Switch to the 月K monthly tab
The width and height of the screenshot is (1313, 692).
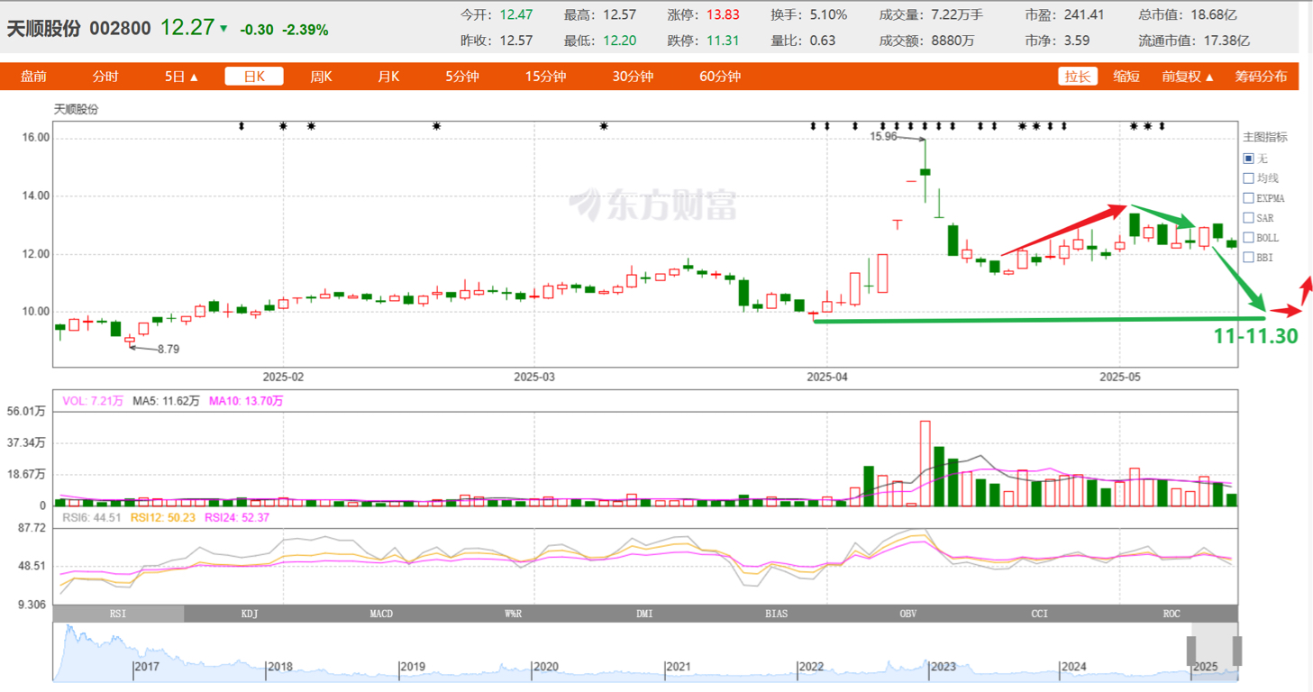coord(388,77)
